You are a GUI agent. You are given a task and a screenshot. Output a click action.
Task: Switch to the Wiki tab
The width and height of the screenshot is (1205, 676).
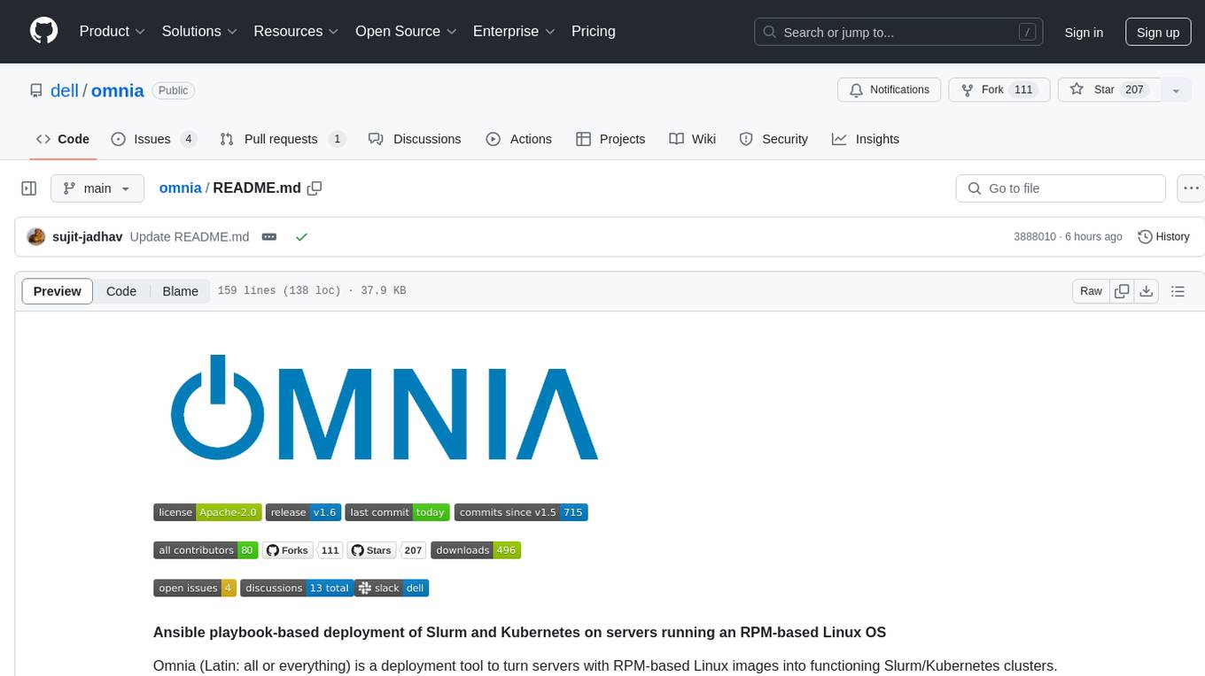click(693, 139)
